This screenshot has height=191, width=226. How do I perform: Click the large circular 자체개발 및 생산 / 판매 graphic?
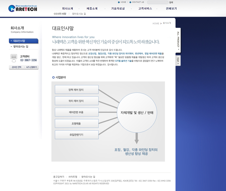tap(139, 113)
